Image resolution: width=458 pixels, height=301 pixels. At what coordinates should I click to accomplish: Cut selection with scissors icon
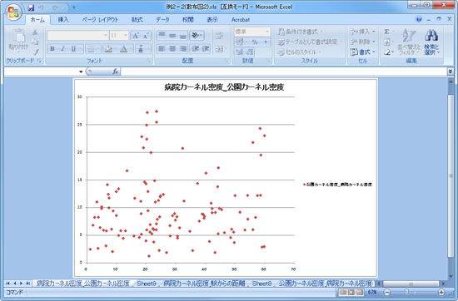click(x=35, y=32)
